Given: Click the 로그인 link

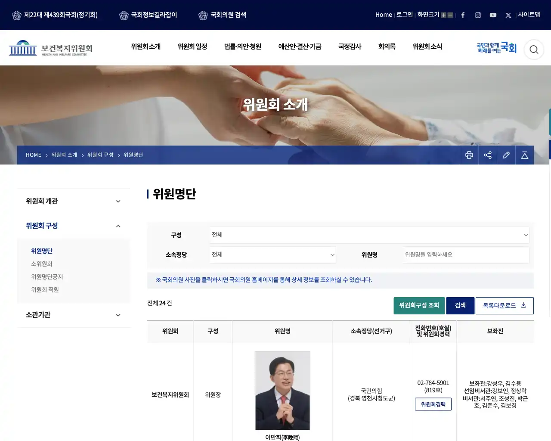Looking at the screenshot, I should [405, 15].
